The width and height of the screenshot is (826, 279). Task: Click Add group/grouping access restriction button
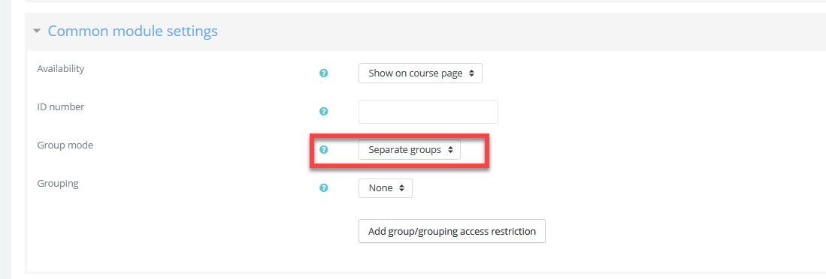452,231
